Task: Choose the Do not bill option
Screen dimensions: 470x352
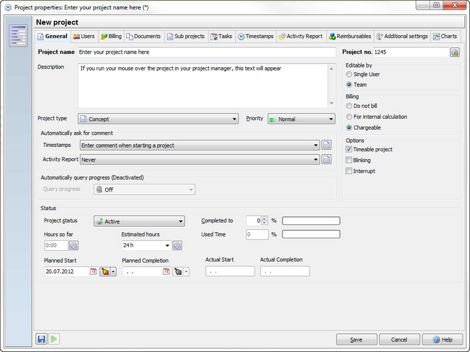Action: coord(349,106)
